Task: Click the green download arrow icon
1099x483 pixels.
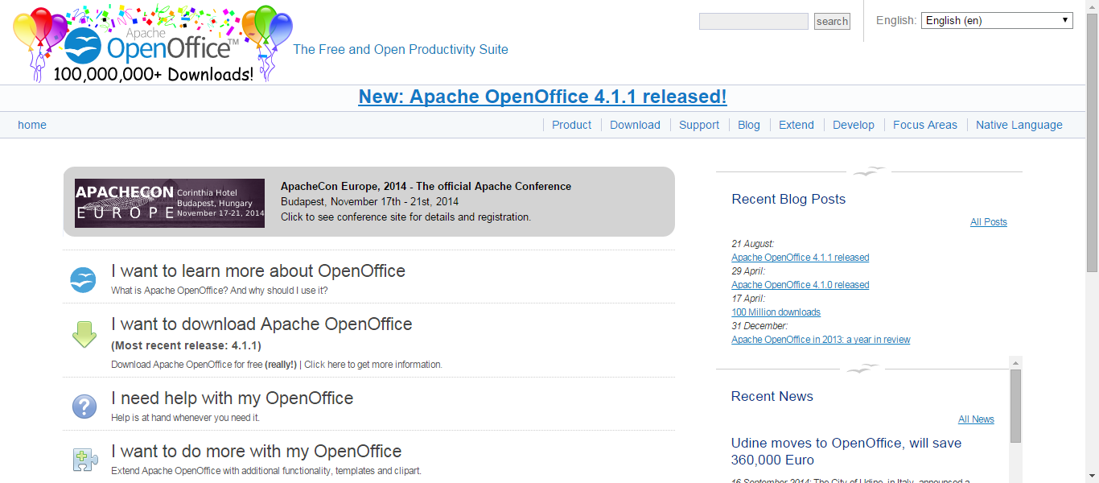Action: tap(84, 334)
